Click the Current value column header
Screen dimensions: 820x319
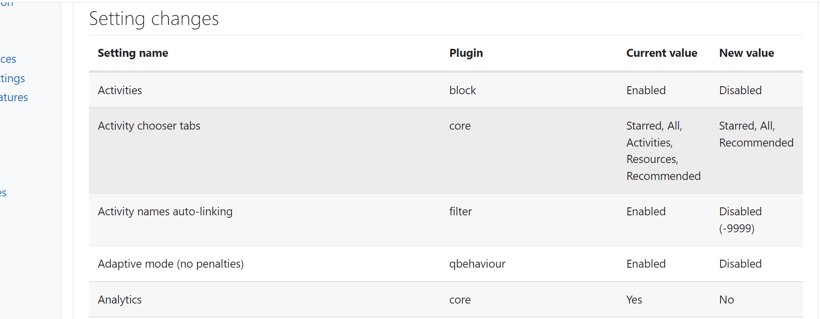662,53
